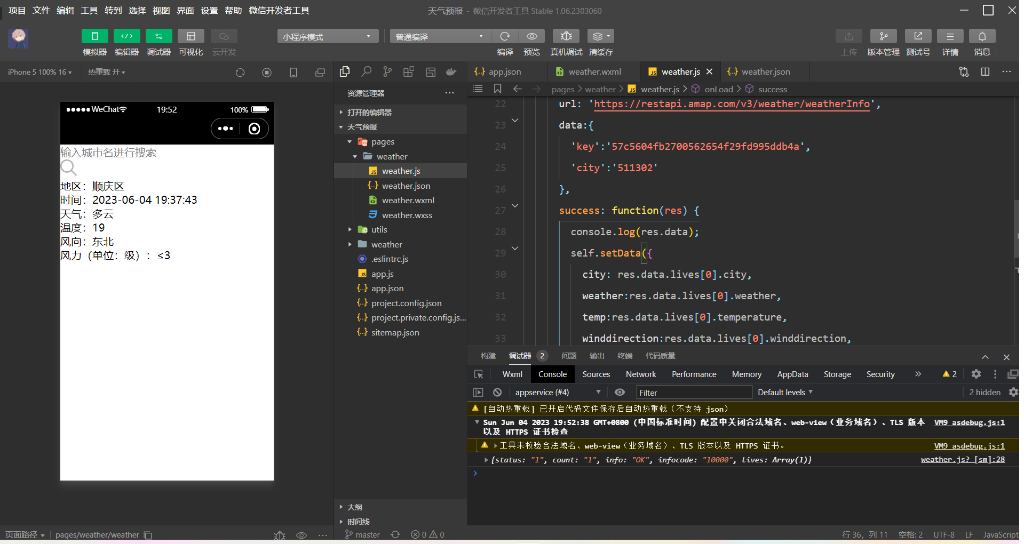Image resolution: width=1024 pixels, height=544 pixels.
Task: Open the test account button
Action: (x=918, y=36)
